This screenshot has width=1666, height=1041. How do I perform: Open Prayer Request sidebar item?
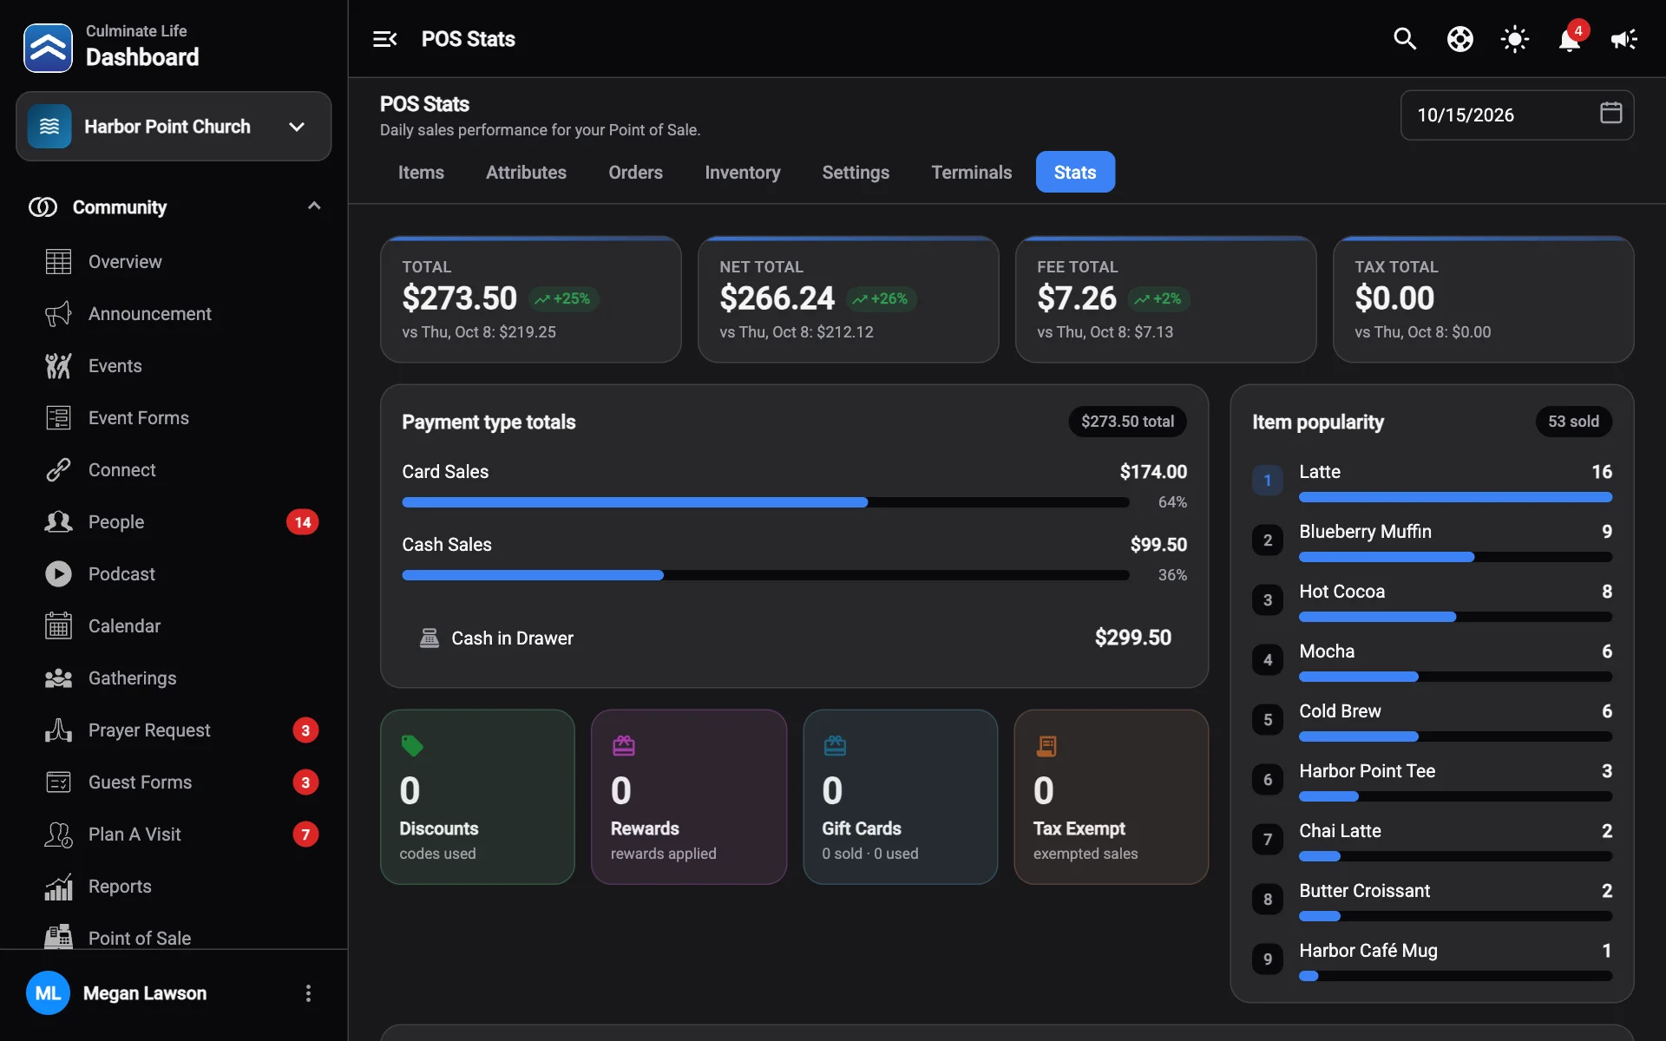point(174,730)
